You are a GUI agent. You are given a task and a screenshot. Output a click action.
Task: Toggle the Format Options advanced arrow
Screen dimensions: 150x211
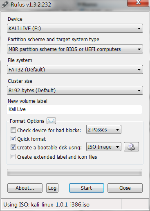(x=51, y=121)
